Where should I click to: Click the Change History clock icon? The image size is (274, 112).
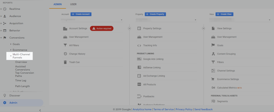pos(65,54)
